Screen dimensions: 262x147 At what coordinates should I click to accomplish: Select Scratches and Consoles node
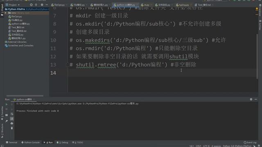coord(19,45)
